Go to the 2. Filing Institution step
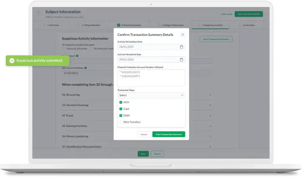 pos(90,25)
